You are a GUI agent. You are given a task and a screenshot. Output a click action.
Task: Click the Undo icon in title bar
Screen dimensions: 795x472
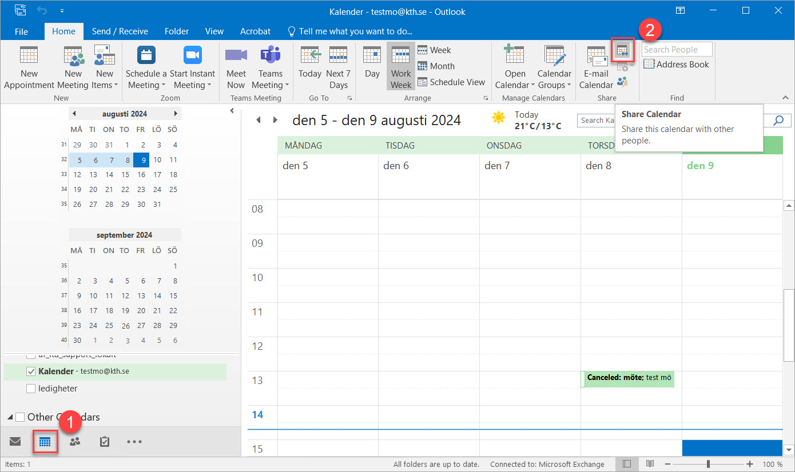point(42,10)
